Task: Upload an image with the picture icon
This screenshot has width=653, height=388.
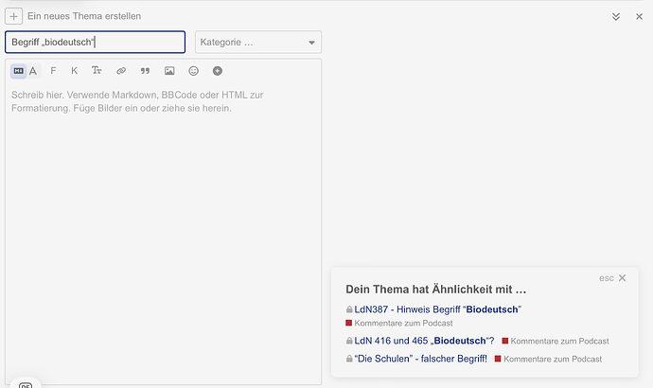Action: click(x=169, y=71)
